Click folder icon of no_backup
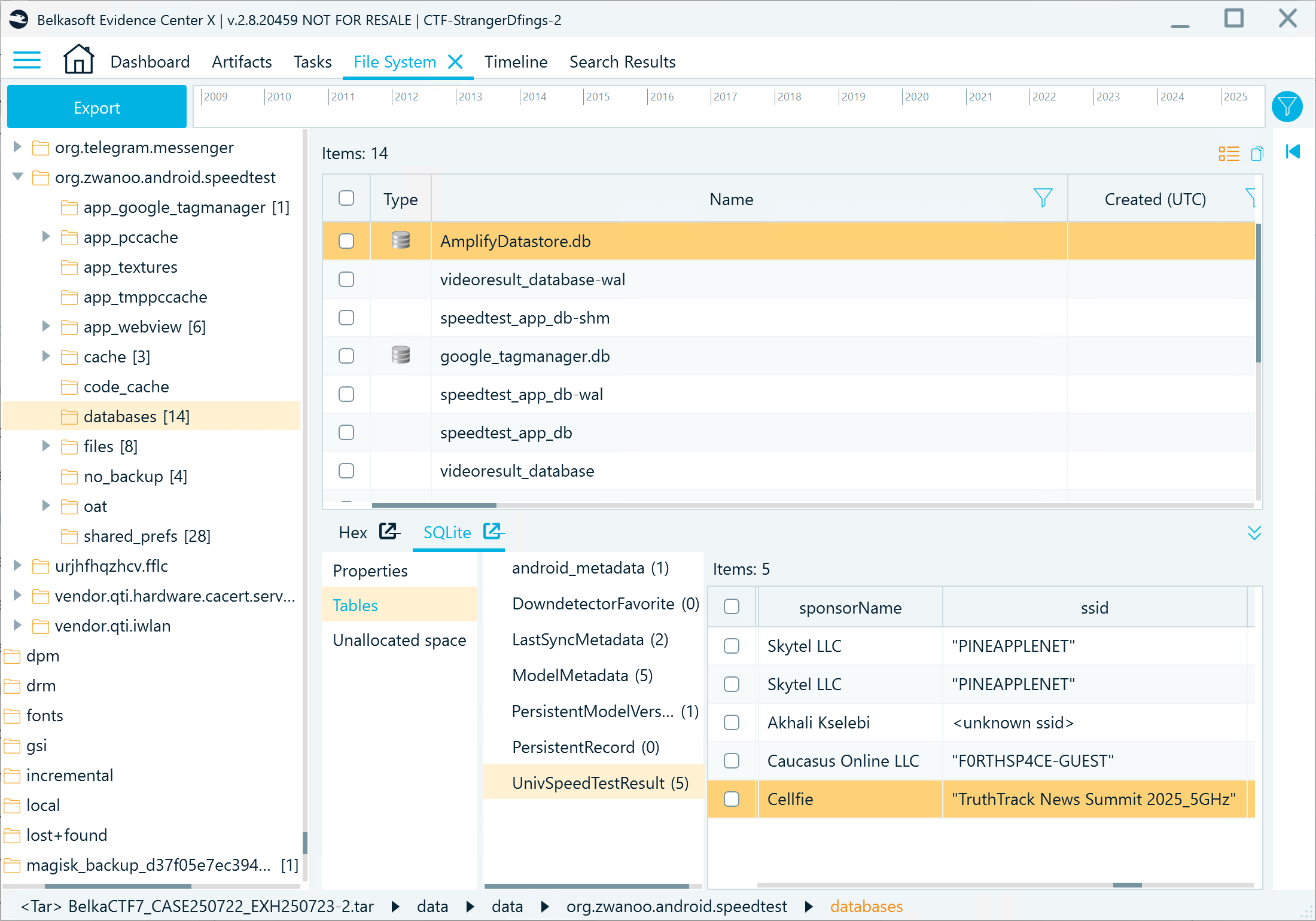Screen dimensions: 1316x921 [69, 477]
